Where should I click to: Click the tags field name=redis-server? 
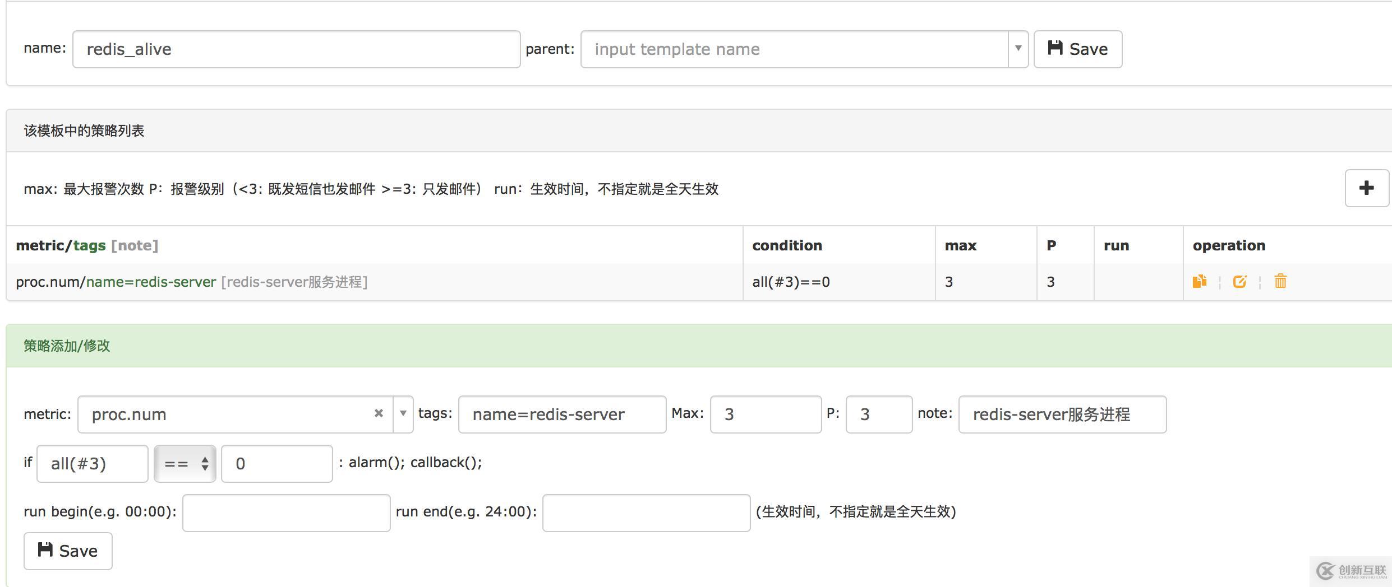point(563,414)
